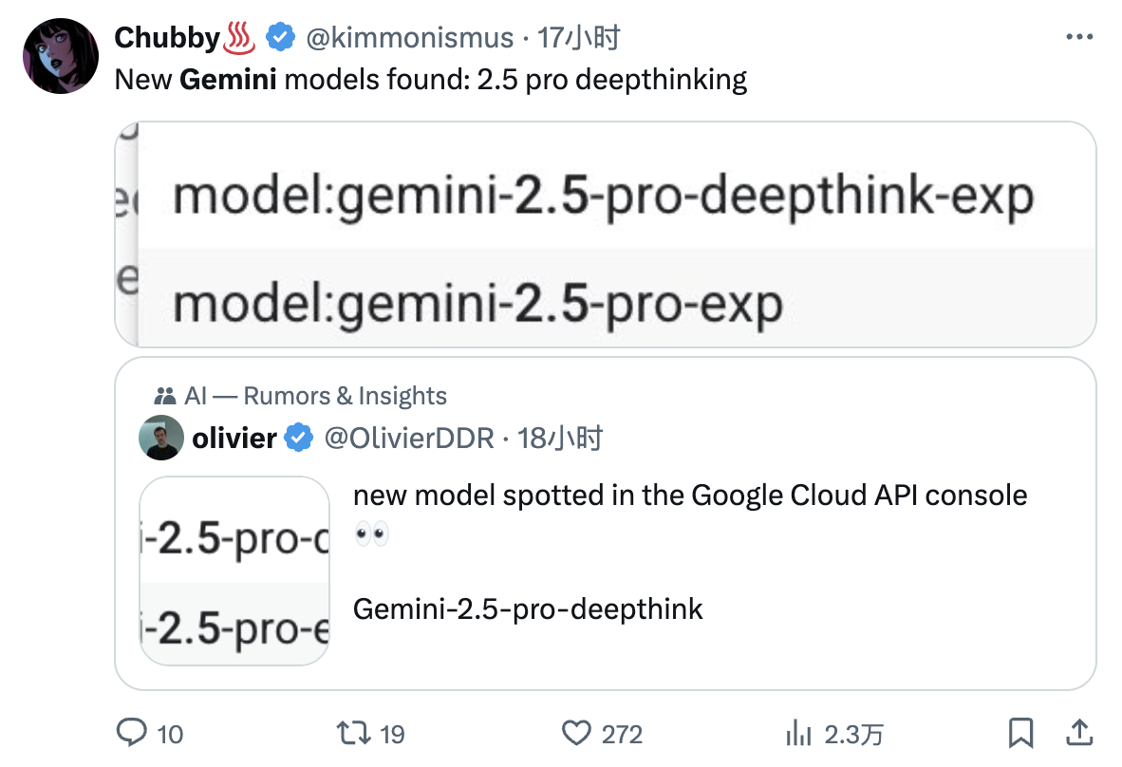Open the gemini-2.5-pro-deepthink-exp image

[606, 234]
